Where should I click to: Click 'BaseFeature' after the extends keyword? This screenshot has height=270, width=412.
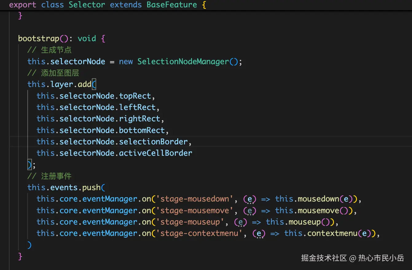click(172, 5)
